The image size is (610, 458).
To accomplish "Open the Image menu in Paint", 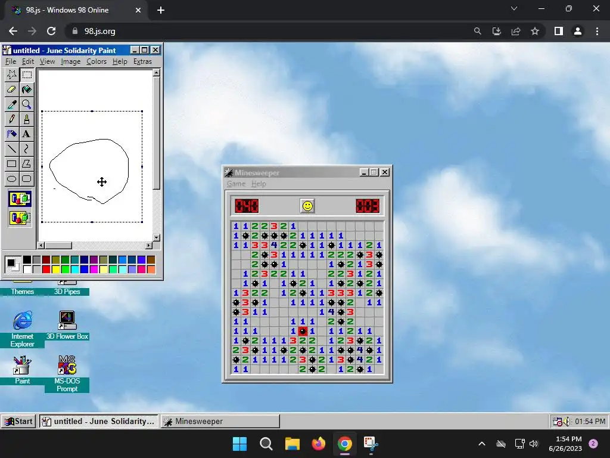I will point(70,61).
